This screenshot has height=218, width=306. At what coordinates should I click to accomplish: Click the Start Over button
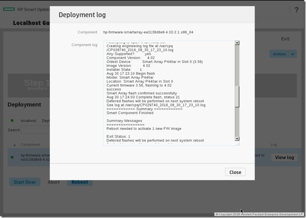(25, 182)
